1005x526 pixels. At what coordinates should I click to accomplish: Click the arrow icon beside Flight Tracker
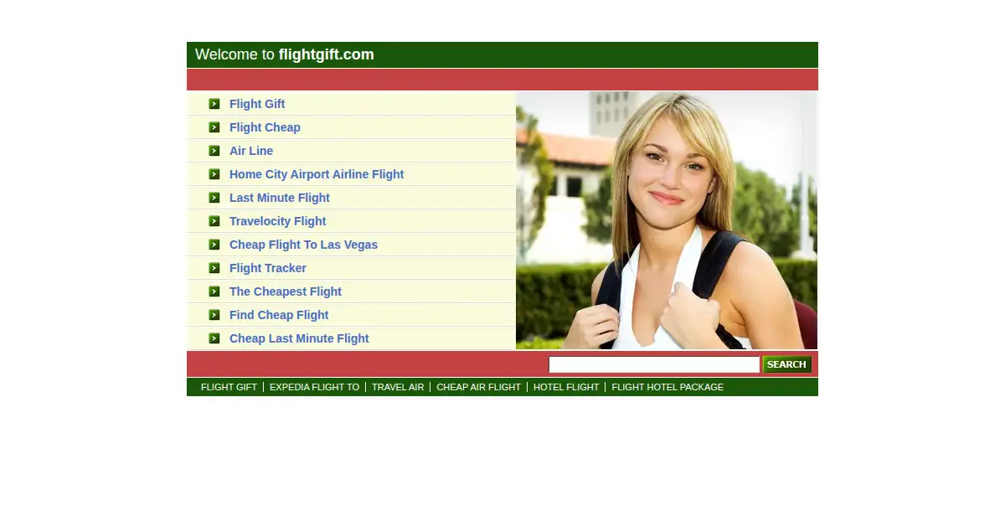(214, 268)
